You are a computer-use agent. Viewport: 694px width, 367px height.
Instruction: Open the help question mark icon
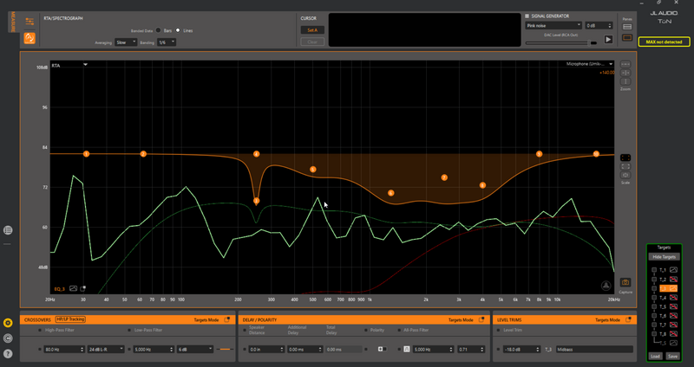8,354
